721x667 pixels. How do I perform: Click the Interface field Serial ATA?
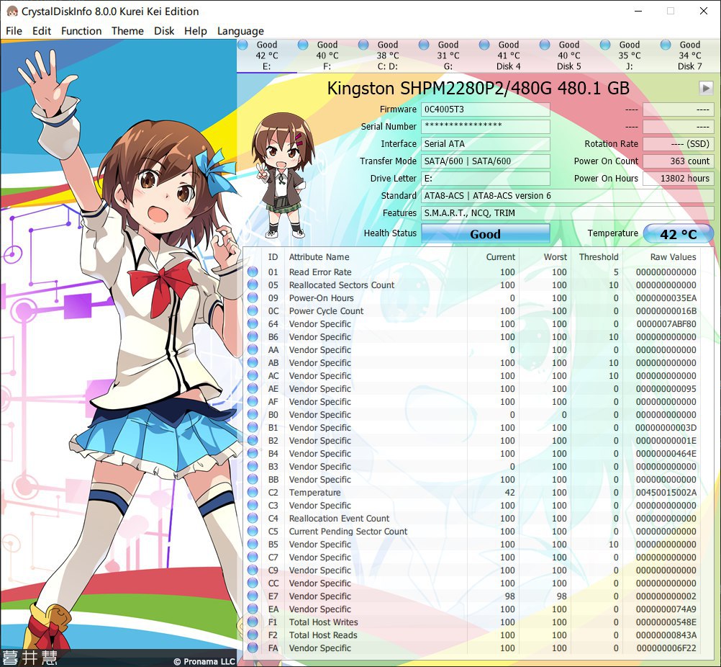pyautogui.click(x=486, y=144)
